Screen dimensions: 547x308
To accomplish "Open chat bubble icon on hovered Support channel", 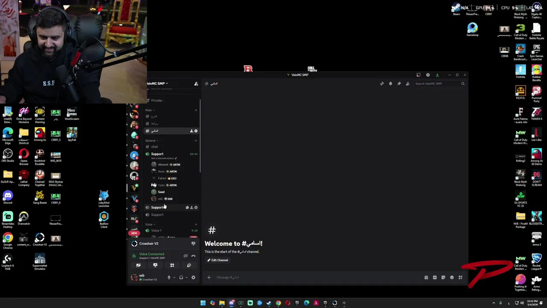I will pos(187,207).
